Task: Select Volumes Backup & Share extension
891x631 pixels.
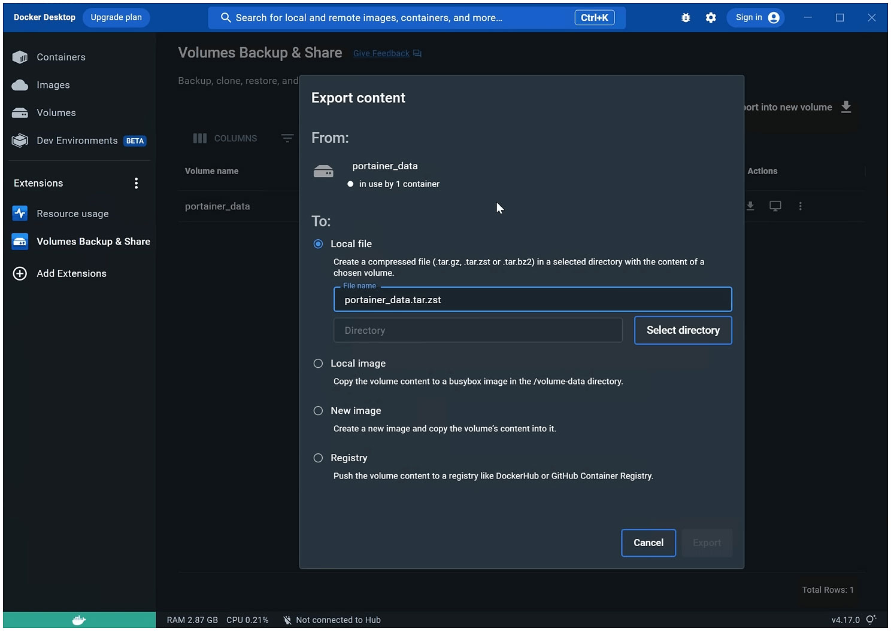Action: coord(81,242)
